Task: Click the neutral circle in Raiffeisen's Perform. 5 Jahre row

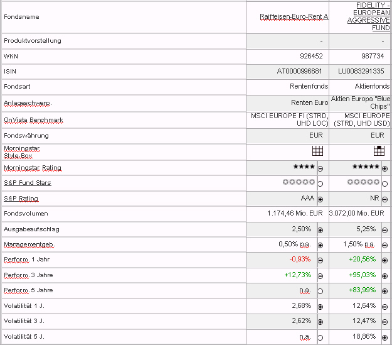Action: pos(320,291)
